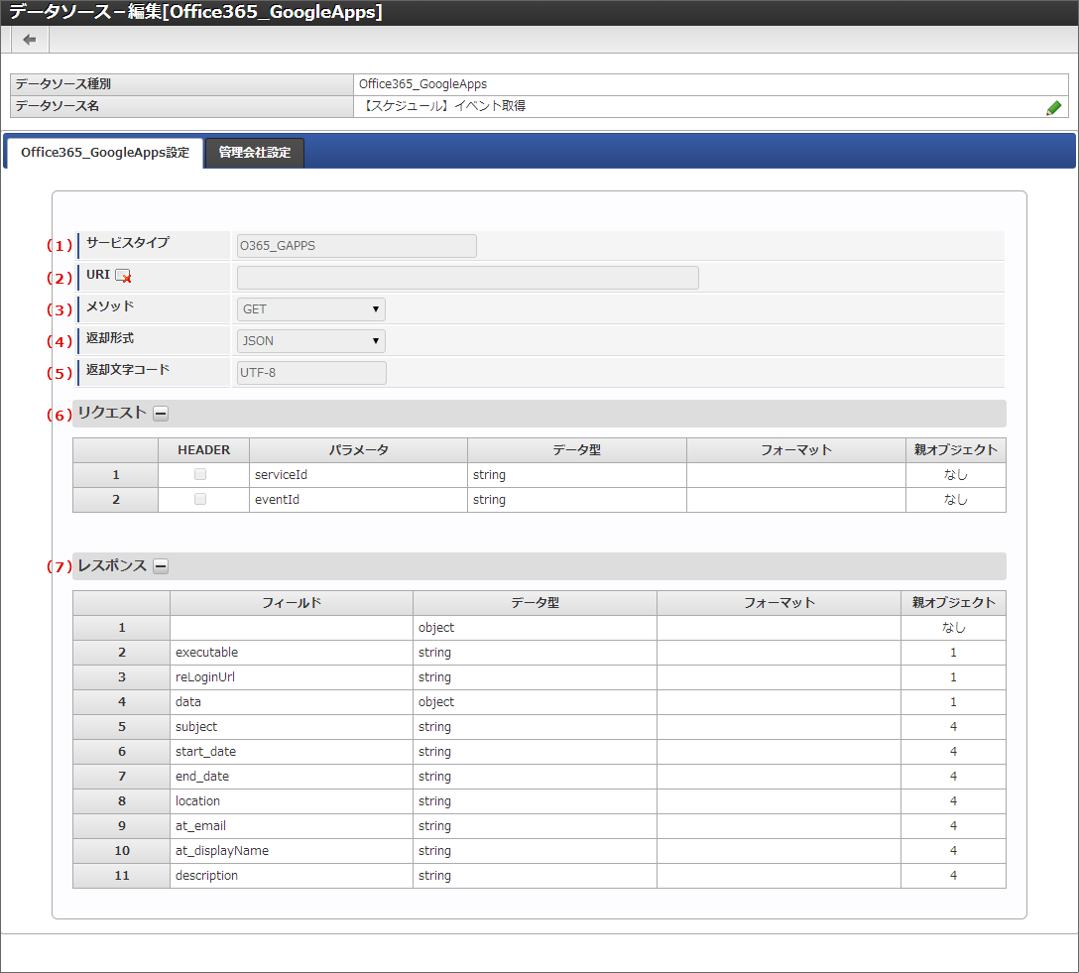This screenshot has height=973, width=1079.
Task: Click the データソース種別 value Office365_GoogleApps
Action: coord(422,84)
